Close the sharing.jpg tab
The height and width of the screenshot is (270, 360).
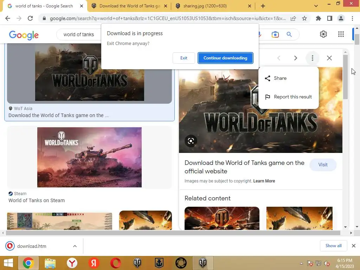point(250,6)
